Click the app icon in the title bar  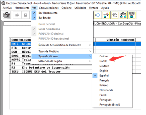tap(3, 3)
